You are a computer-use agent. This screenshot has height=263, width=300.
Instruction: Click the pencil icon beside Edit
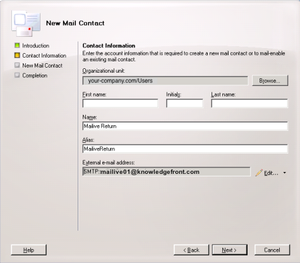click(259, 173)
